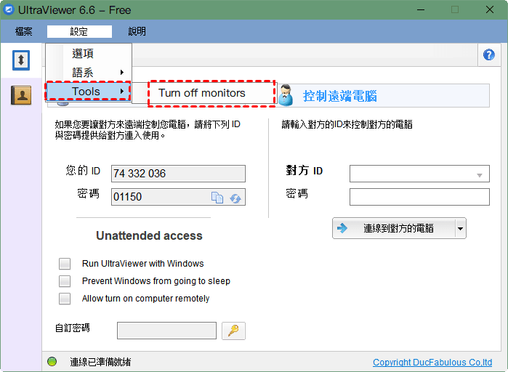This screenshot has height=372, width=508.
Task: Check Allow turn on computer remotely
Action: click(65, 299)
